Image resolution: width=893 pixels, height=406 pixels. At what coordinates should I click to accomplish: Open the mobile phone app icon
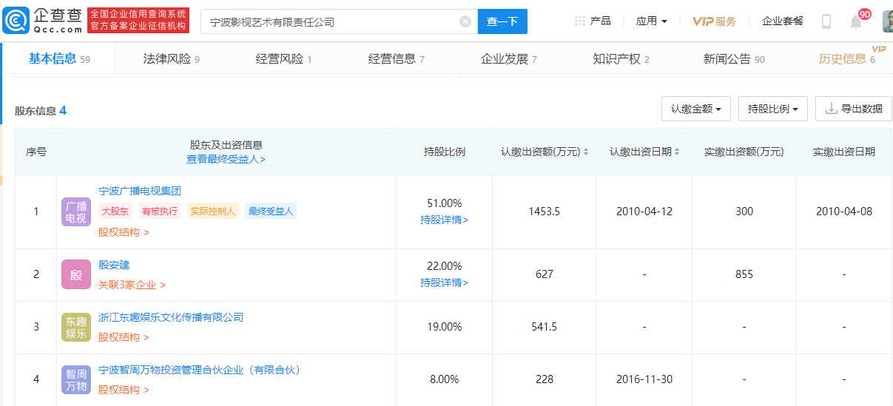(x=826, y=21)
